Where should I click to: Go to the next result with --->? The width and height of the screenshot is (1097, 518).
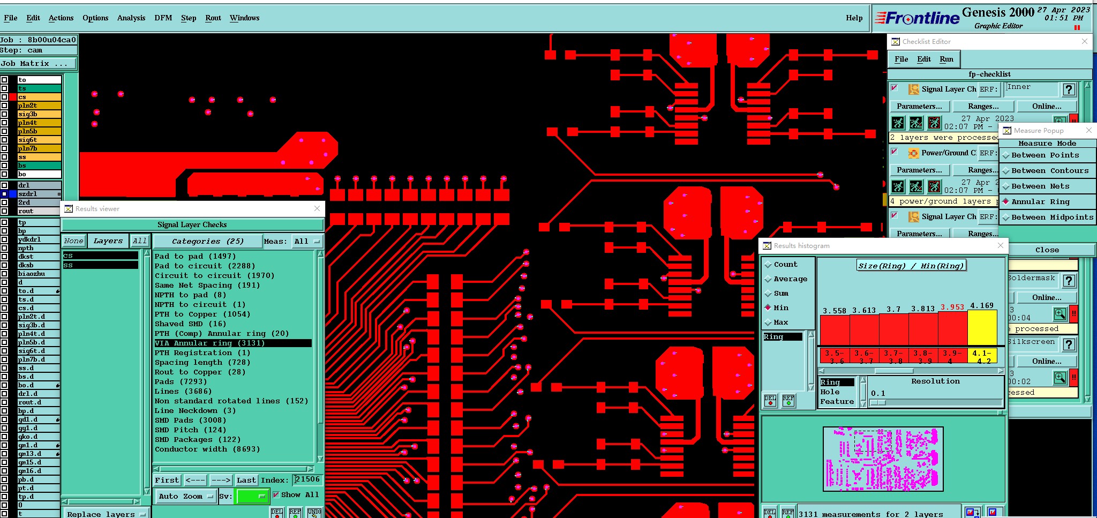(221, 481)
